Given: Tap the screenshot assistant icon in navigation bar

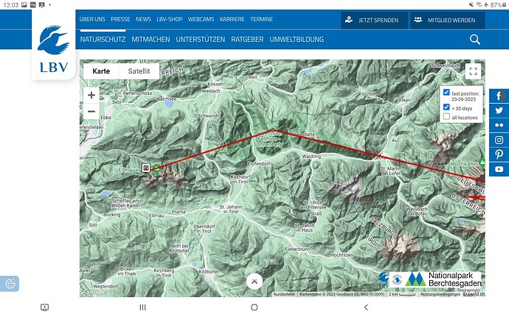Looking at the screenshot, I should click(45, 307).
